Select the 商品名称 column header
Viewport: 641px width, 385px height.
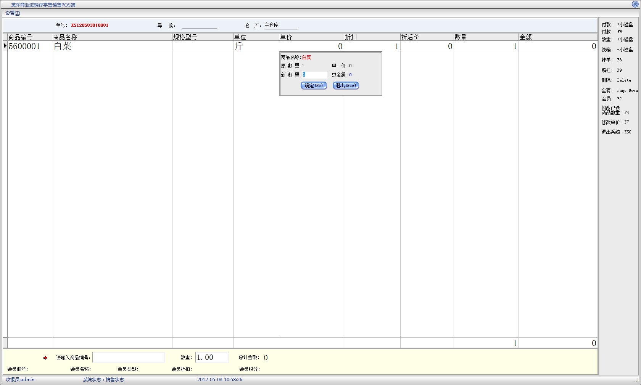point(112,37)
